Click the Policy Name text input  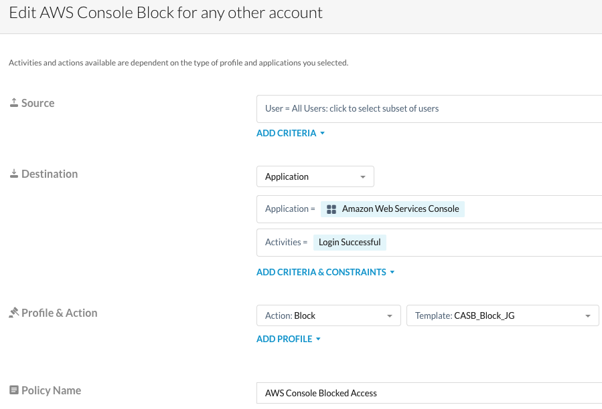tap(429, 393)
